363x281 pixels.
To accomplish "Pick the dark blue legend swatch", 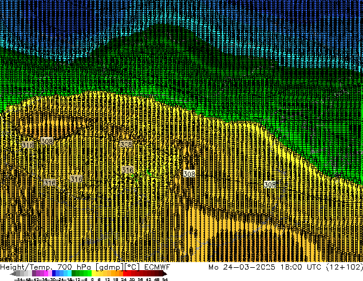I will 54,273.
